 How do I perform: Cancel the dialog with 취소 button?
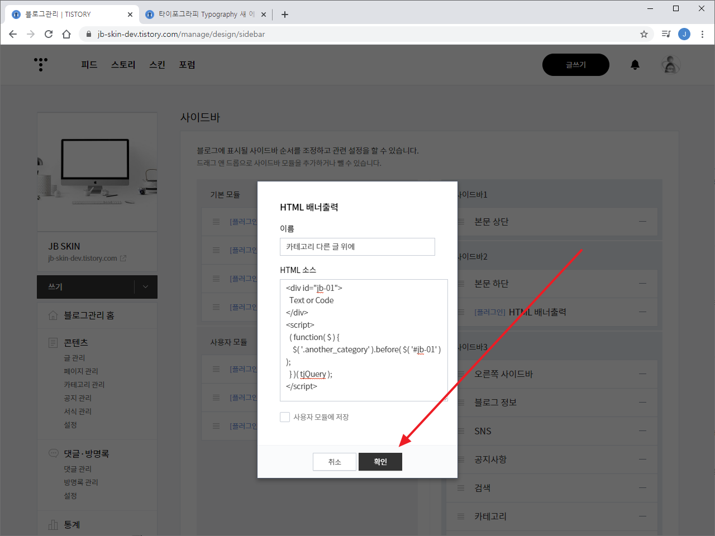click(x=335, y=462)
